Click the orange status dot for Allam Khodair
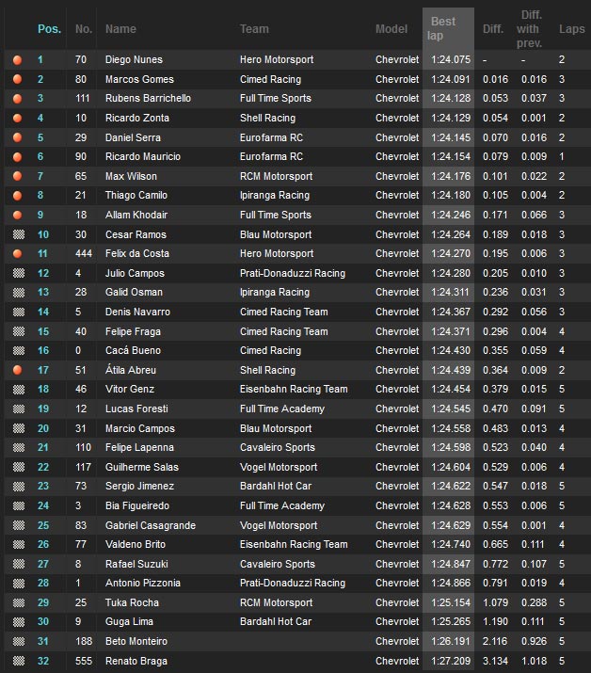This screenshot has width=591, height=673. (x=18, y=215)
